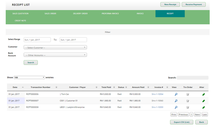Select transaction number RCPT0000008
Viewport: 213px width, 128px height.
32,107
